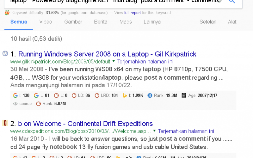
Task: Open the Maps tab
Action: tap(126, 22)
